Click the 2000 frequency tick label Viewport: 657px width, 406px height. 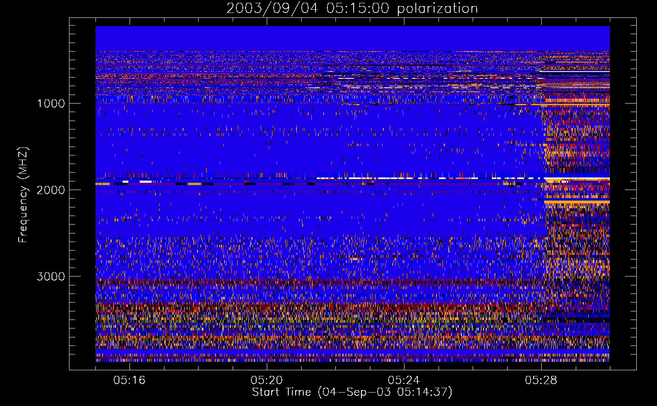[x=51, y=190]
